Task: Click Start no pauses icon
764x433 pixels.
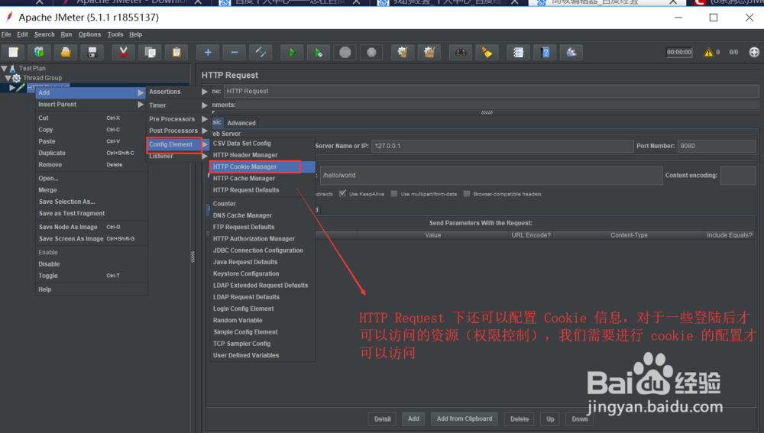Action: tap(318, 52)
